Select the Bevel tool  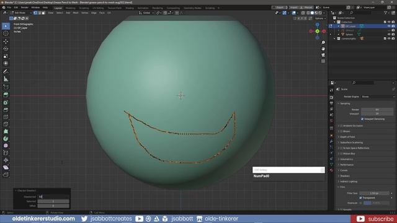(x=6, y=110)
